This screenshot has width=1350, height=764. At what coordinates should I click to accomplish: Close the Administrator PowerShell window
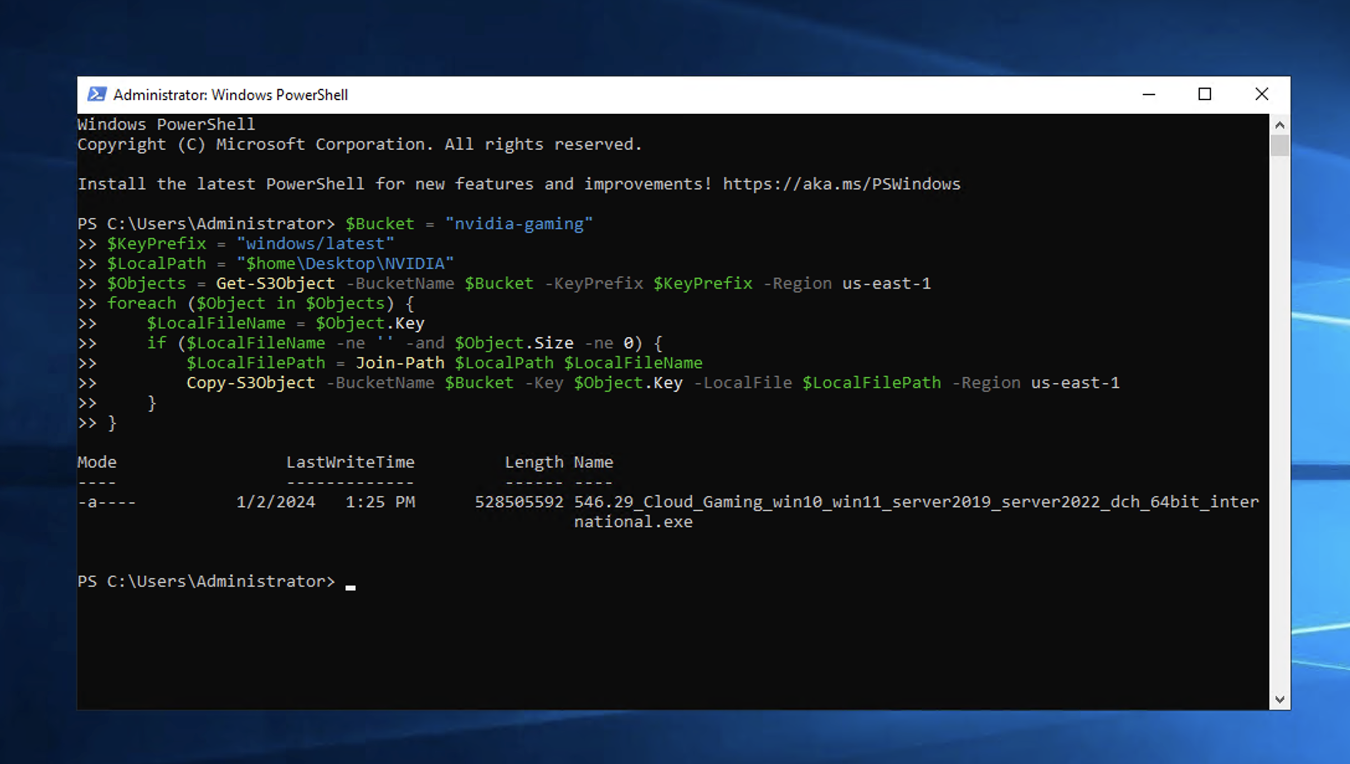[x=1261, y=94]
